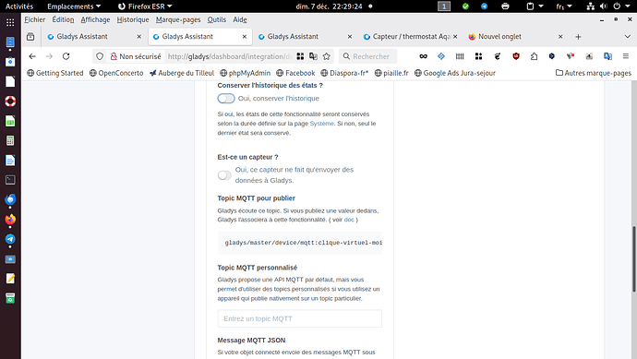Bookmark this page with the star icon
Screen dimensions: 637x359
pyautogui.click(x=327, y=56)
